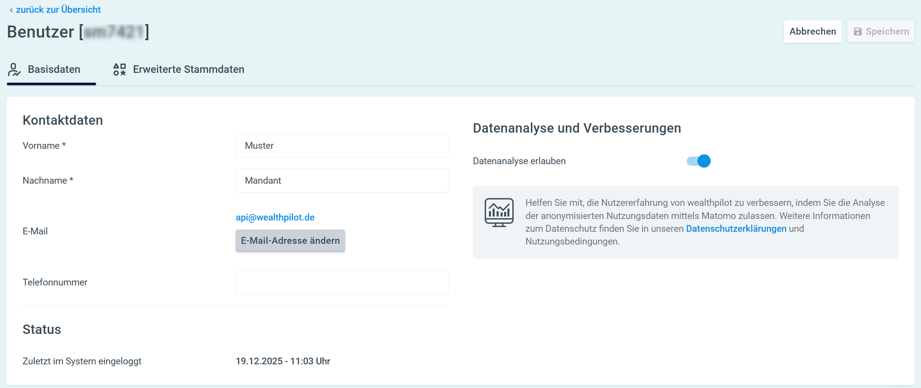
Task: Go back via zurück zur Übersicht link
Action: tap(58, 10)
